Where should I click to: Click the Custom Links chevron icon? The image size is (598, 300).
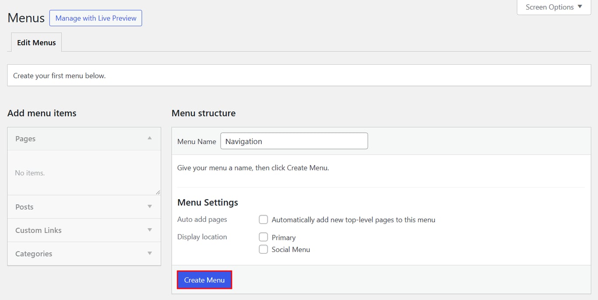[x=150, y=230]
